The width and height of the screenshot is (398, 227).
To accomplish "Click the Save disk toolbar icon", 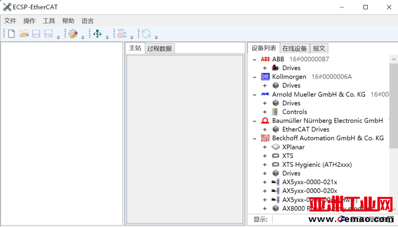I will click(36, 33).
